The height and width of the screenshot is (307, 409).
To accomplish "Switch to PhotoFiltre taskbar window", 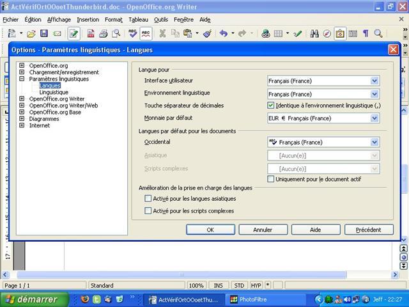I will 265,299.
